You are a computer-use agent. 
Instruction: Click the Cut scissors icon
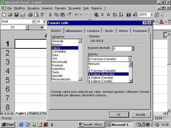[x=50, y=15]
